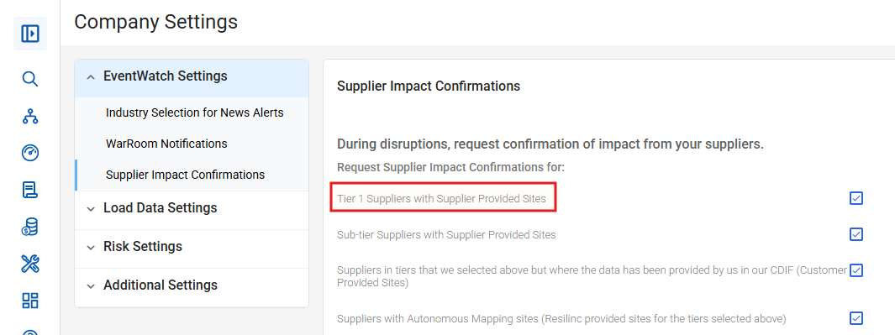This screenshot has width=895, height=335.
Task: Expand the Risk Settings section
Action: pos(192,247)
